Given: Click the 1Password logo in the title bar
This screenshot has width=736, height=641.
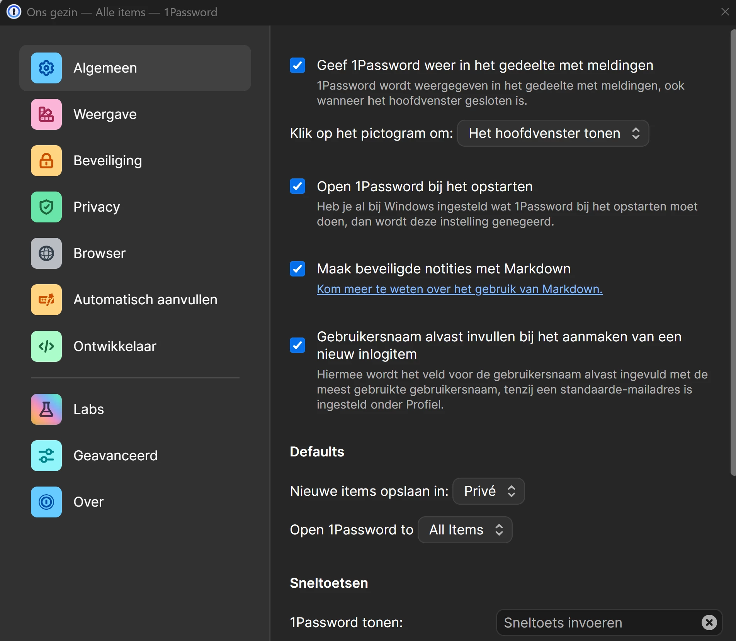Looking at the screenshot, I should click(14, 12).
